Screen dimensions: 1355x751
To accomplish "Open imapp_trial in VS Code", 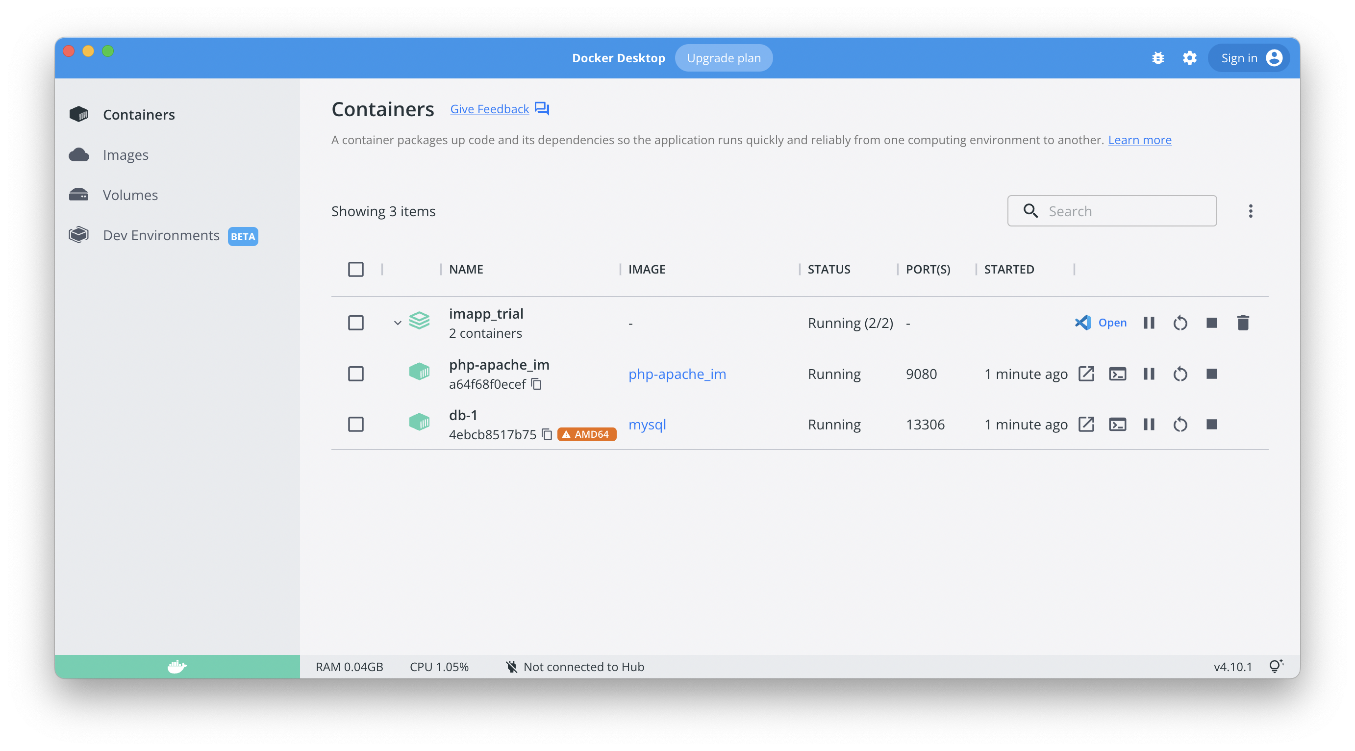I will [x=1101, y=323].
